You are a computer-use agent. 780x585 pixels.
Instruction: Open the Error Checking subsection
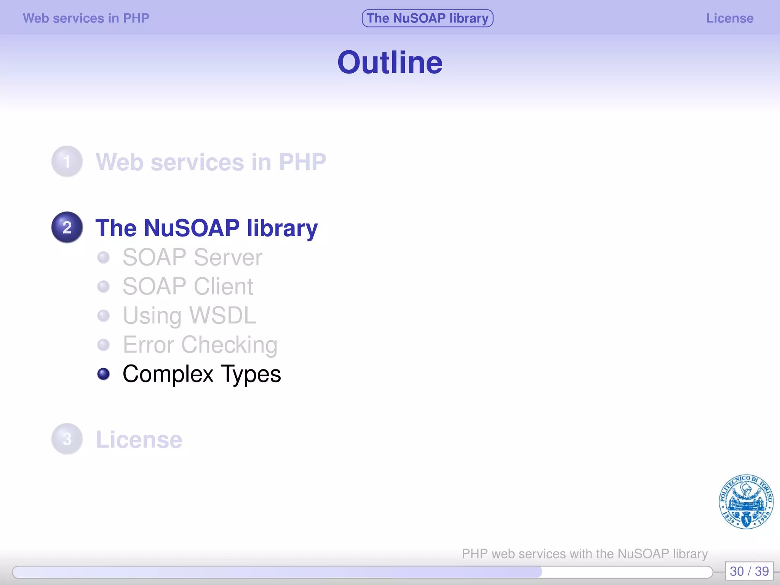point(200,345)
